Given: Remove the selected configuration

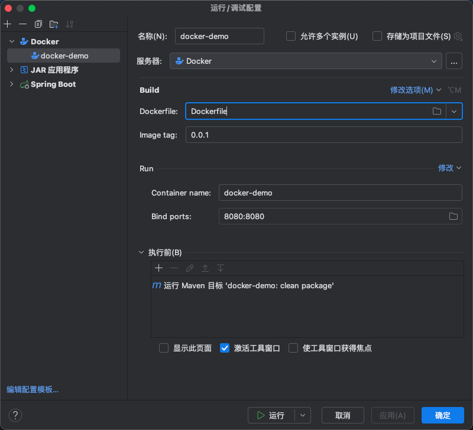Looking at the screenshot, I should click(x=22, y=24).
